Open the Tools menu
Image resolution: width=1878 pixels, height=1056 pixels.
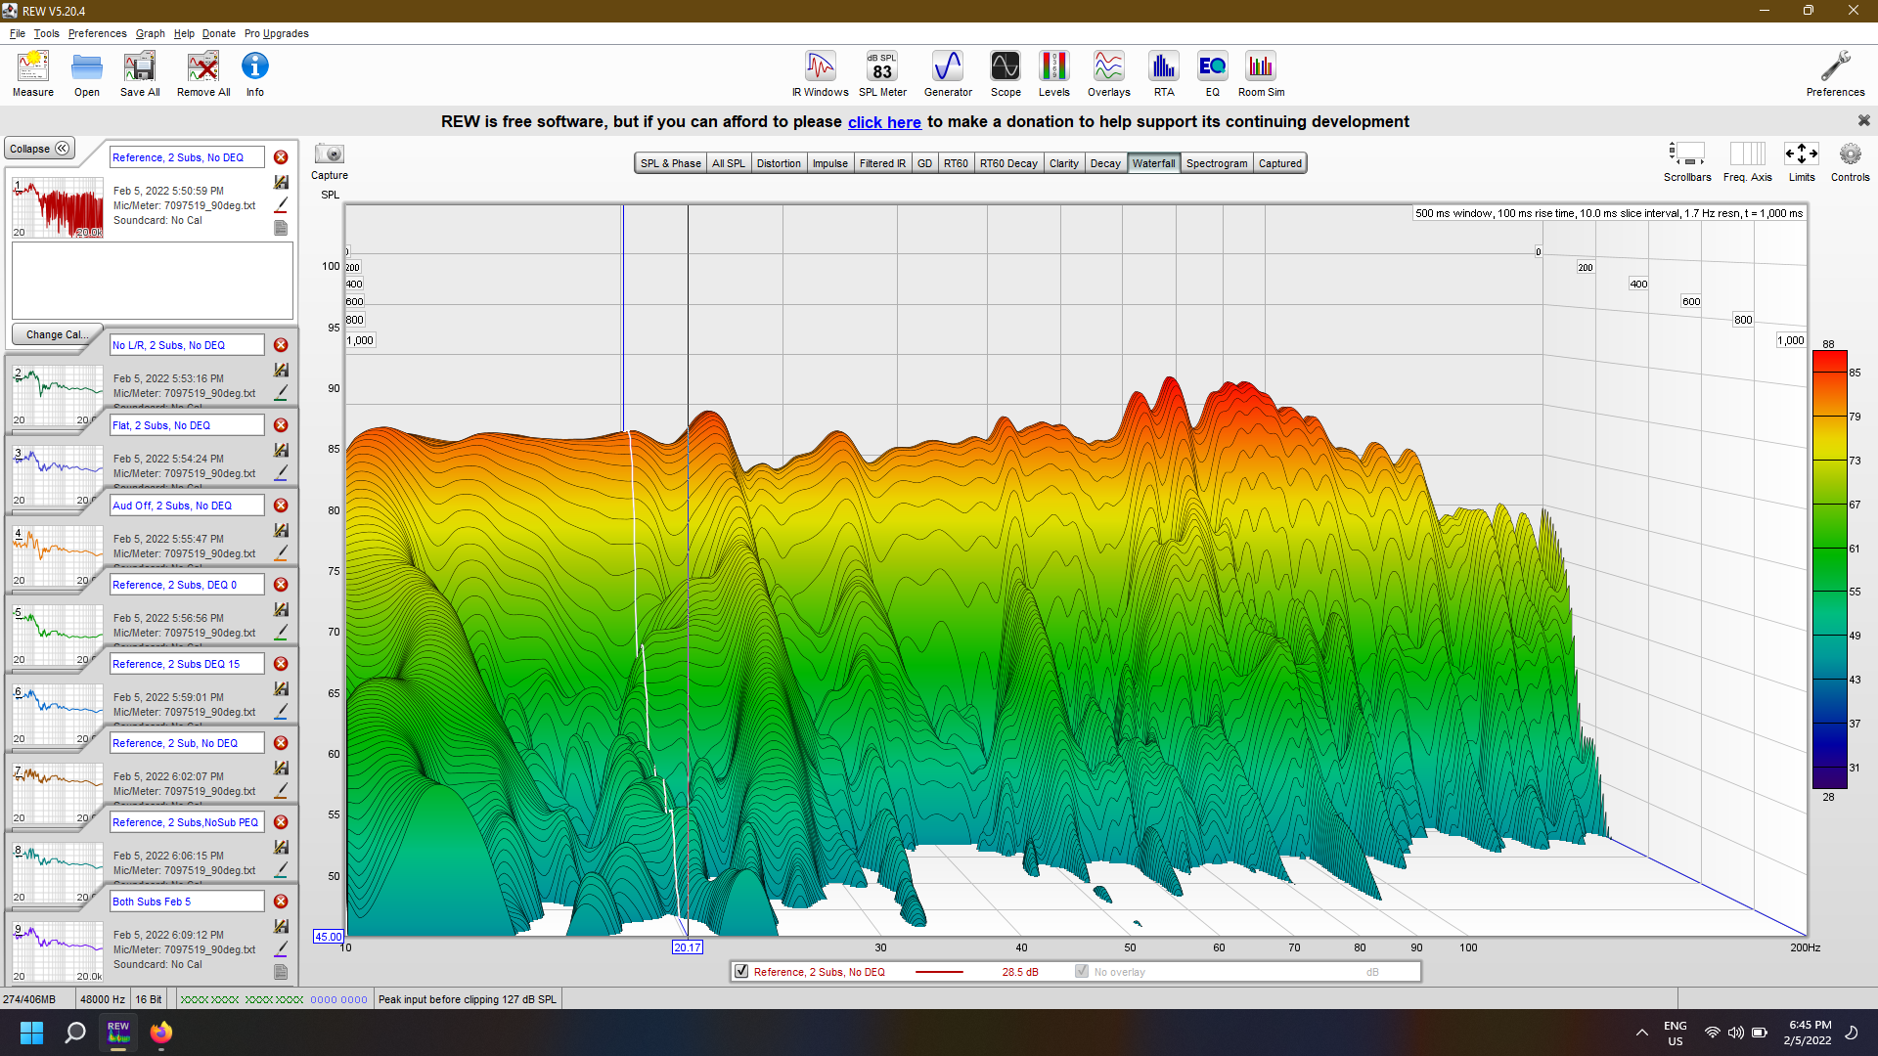click(x=46, y=33)
